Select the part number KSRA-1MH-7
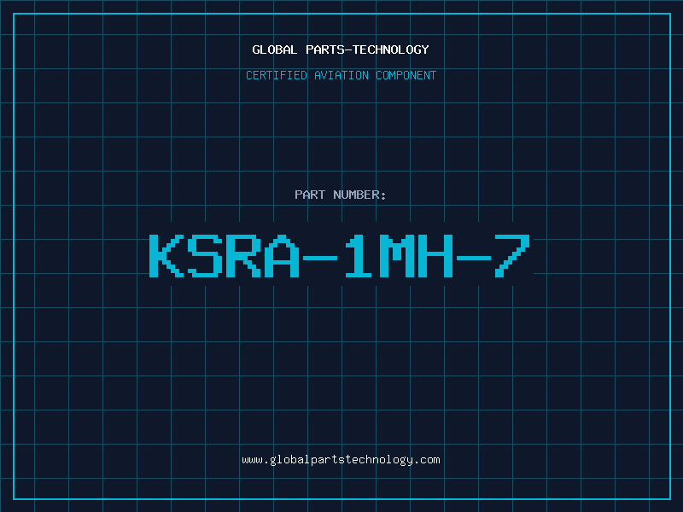Image resolution: width=683 pixels, height=512 pixels. coord(340,256)
